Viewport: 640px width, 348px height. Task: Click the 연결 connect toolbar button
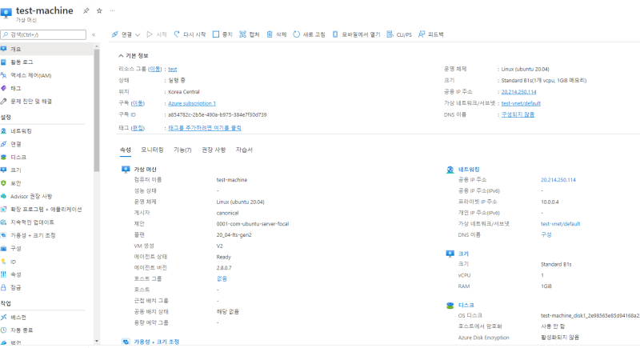pos(122,34)
